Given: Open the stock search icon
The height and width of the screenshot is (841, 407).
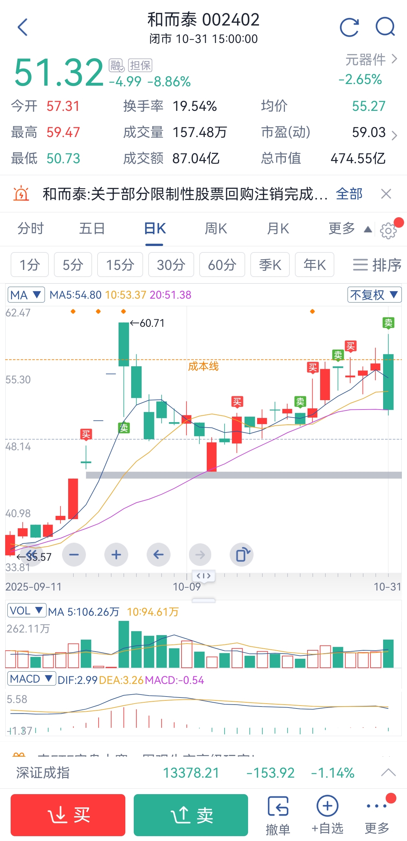Looking at the screenshot, I should click(385, 27).
